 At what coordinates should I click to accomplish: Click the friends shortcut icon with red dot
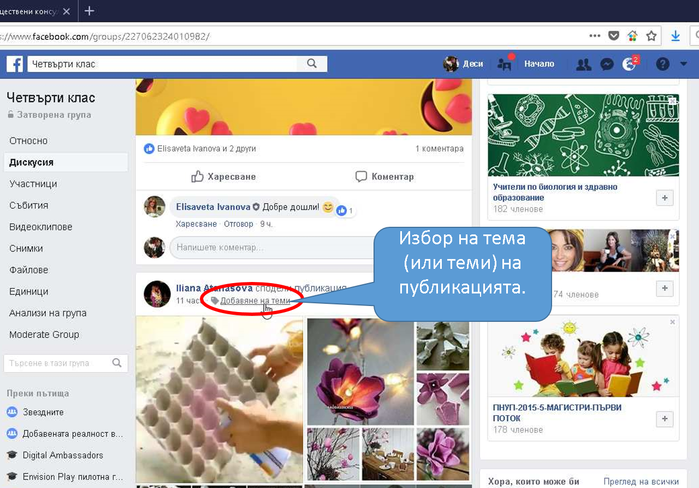(x=505, y=63)
